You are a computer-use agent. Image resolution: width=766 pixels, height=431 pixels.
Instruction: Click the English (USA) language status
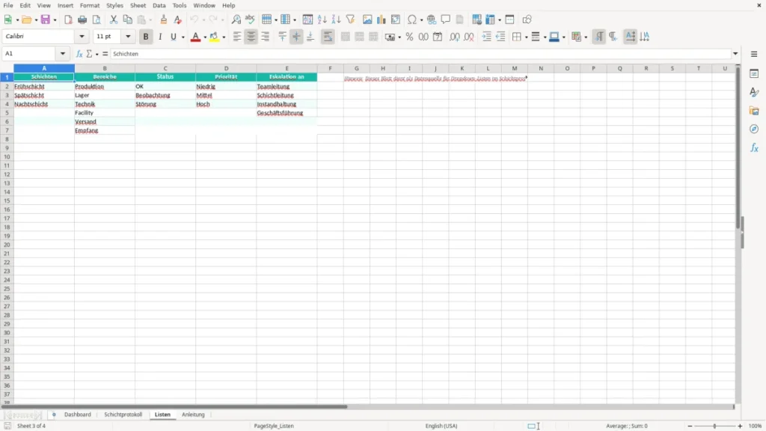click(x=441, y=426)
